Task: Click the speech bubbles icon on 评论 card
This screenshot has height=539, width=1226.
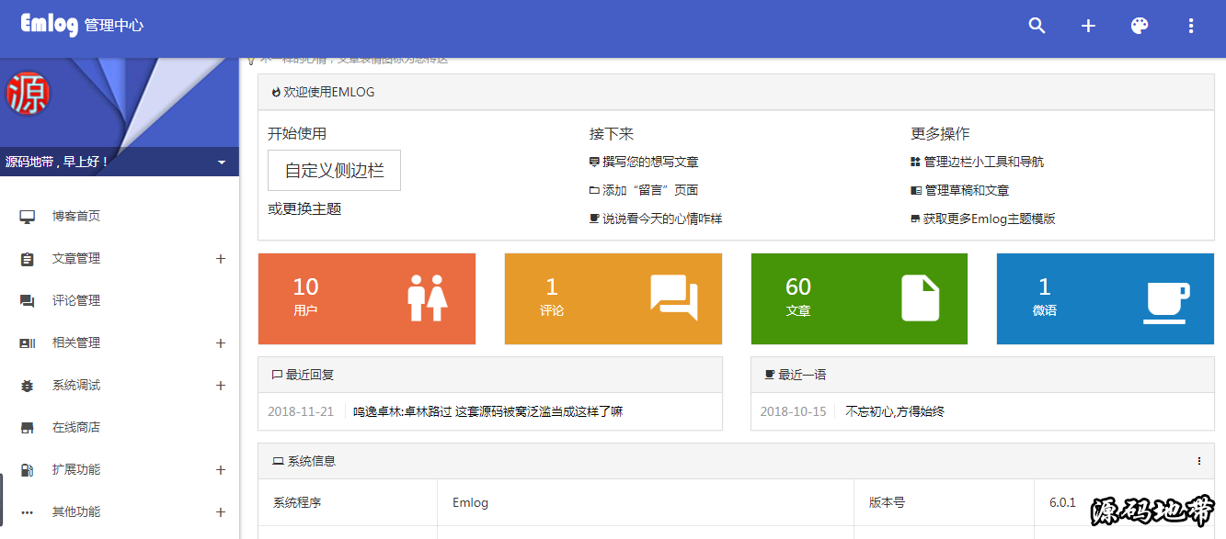Action: click(x=674, y=298)
